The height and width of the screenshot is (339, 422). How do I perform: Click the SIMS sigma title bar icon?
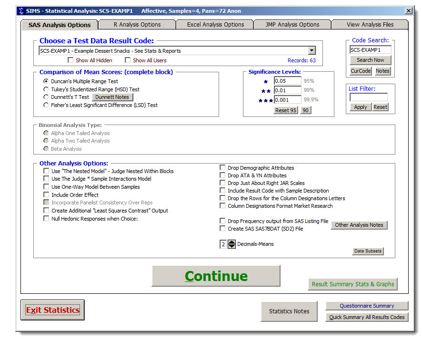[21, 11]
